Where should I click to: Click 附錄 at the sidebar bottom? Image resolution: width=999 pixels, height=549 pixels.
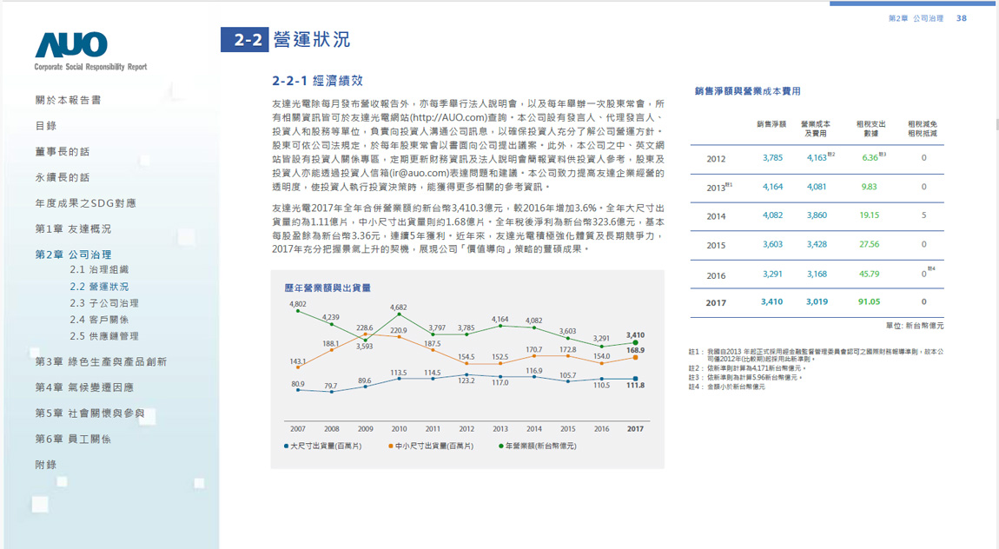46,465
